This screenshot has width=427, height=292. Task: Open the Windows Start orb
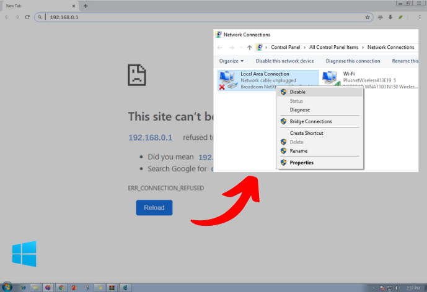(7, 287)
